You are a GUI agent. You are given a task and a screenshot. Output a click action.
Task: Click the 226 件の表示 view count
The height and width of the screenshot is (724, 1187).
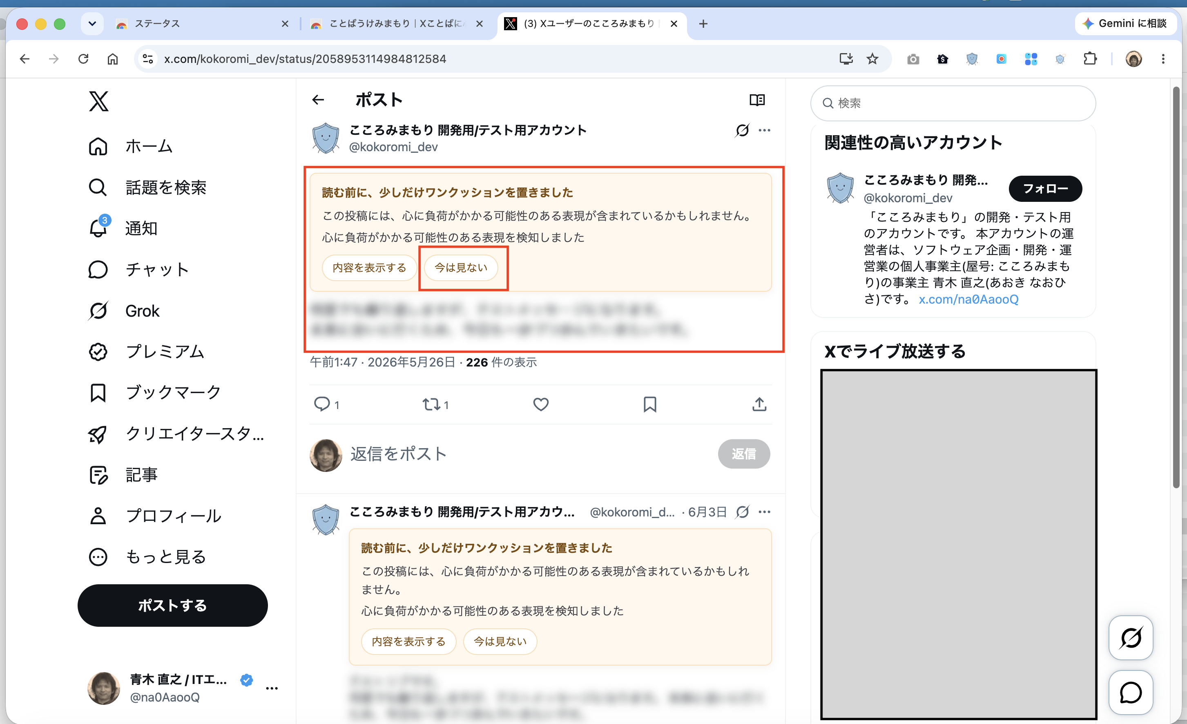point(502,362)
